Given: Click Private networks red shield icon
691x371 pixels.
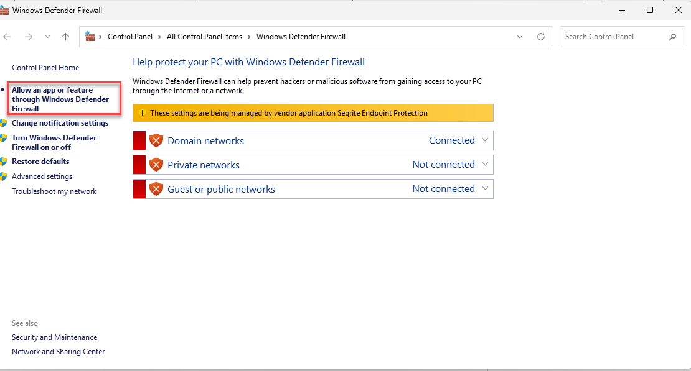Looking at the screenshot, I should [156, 165].
